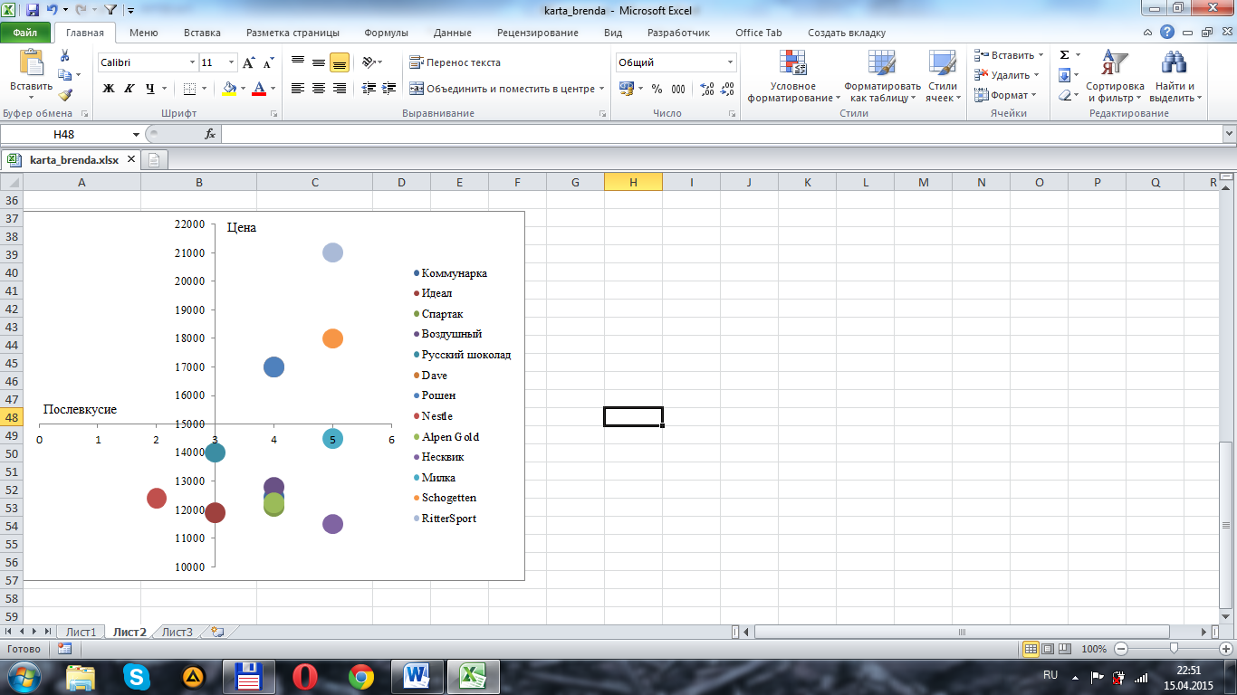Apply percent style to the cell
The height and width of the screenshot is (695, 1237).
coord(657,89)
